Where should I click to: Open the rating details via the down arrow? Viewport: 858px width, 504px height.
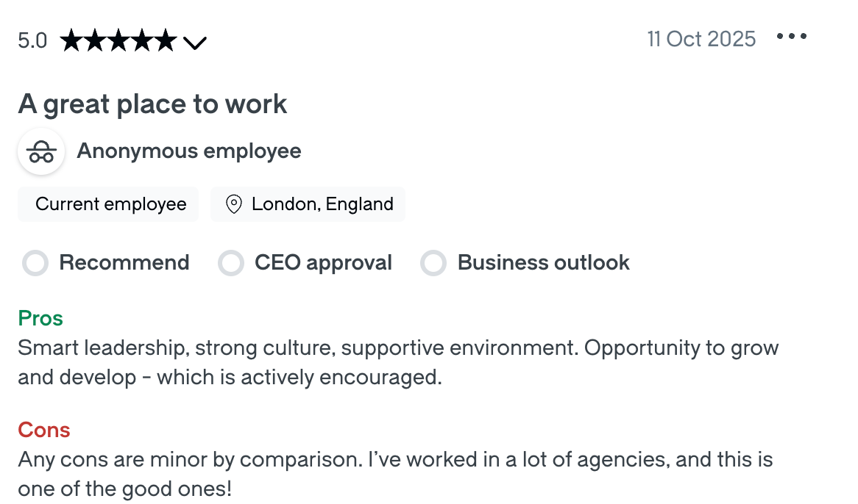coord(195,43)
